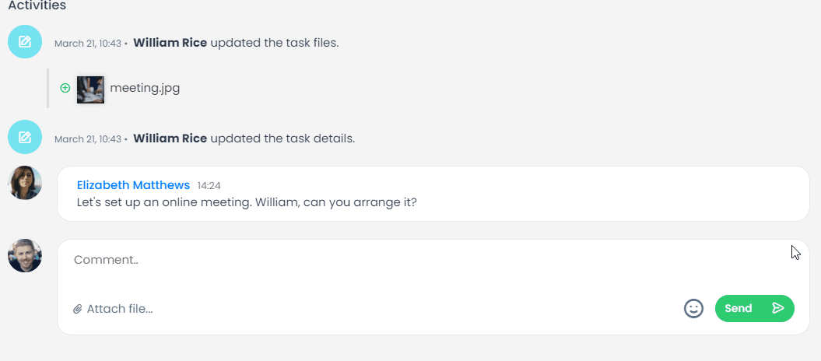Click the current user's avatar beside comment box
Screen dimensions: 821x361
(25, 255)
